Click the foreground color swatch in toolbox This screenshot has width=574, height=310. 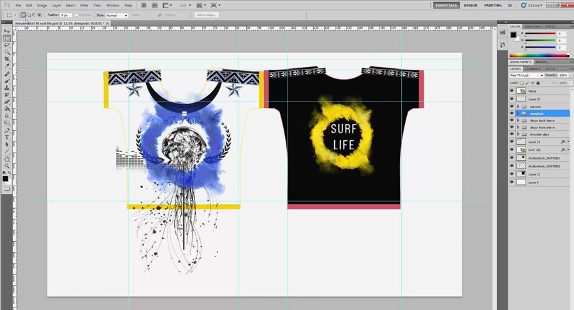coord(5,179)
